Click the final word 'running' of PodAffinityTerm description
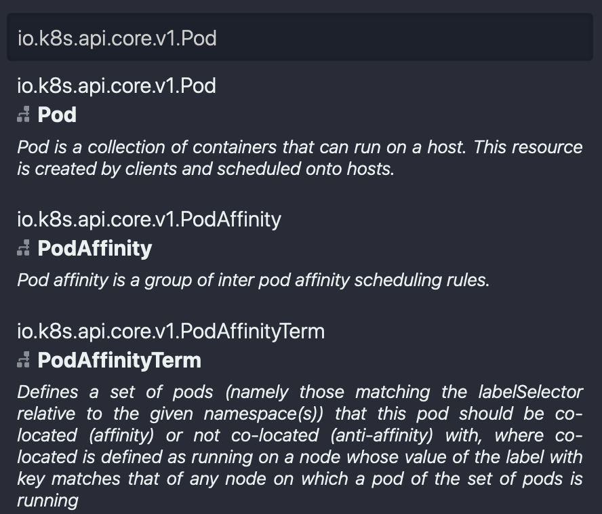602x514 pixels. [x=47, y=500]
